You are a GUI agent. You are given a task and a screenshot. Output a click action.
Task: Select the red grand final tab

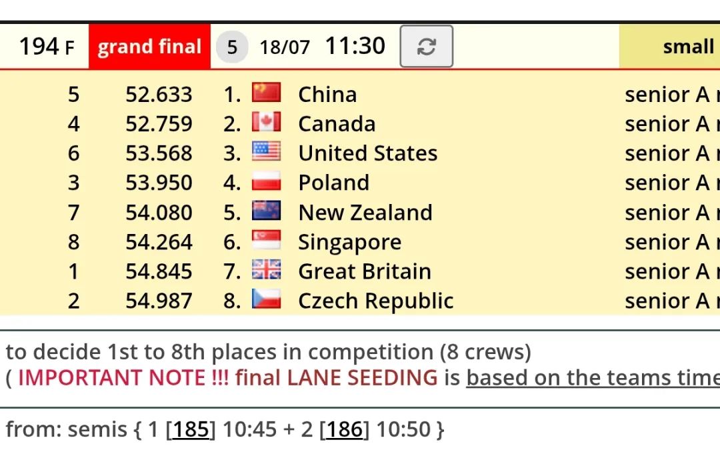(x=150, y=47)
